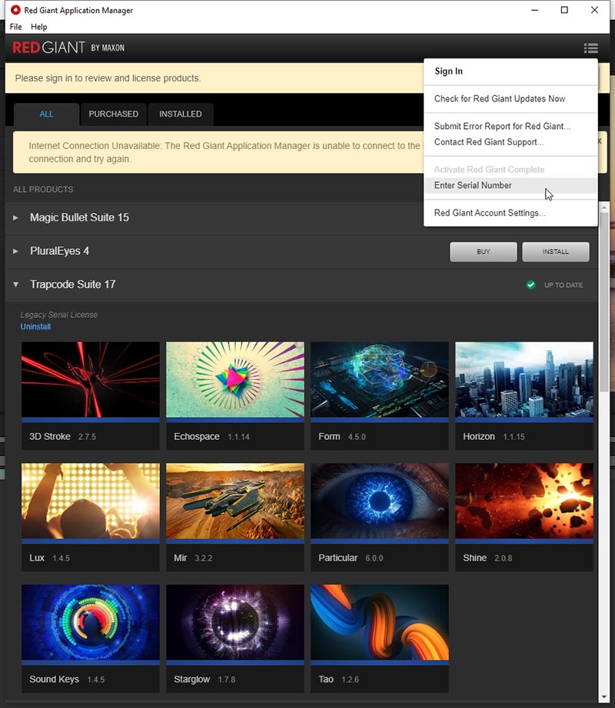This screenshot has width=615, height=708.
Task: Click the INSTALL button for PluralEyes 4
Action: tap(555, 252)
